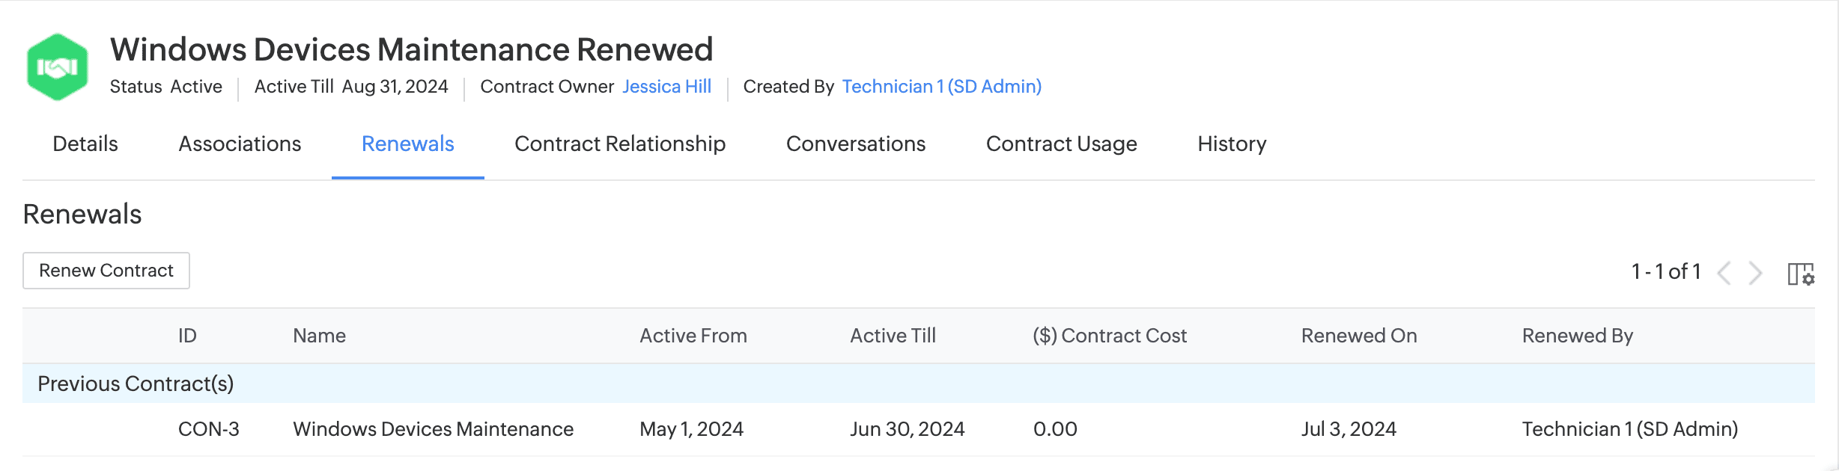Switch to the Associations tab
1839x471 pixels.
(x=240, y=144)
